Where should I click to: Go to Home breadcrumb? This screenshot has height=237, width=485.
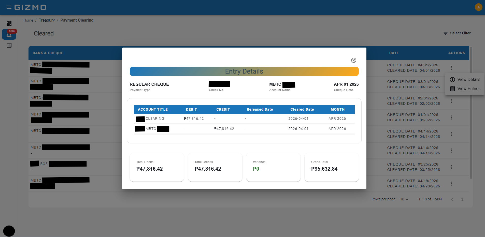point(28,20)
